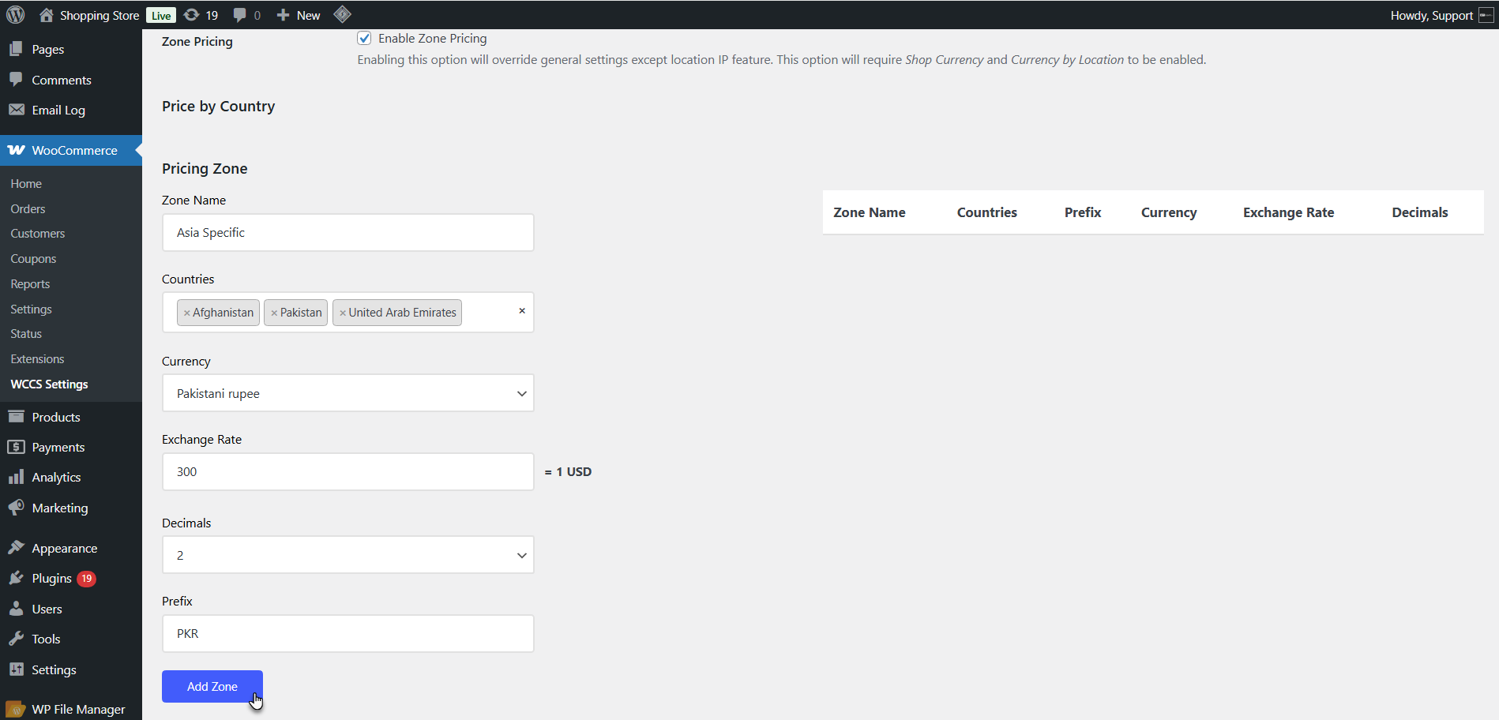The width and height of the screenshot is (1499, 720).
Task: Clear all selected countries
Action: 522,311
